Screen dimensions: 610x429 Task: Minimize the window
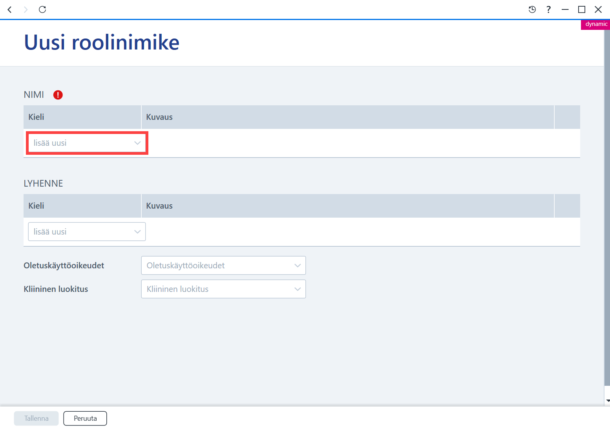point(565,9)
